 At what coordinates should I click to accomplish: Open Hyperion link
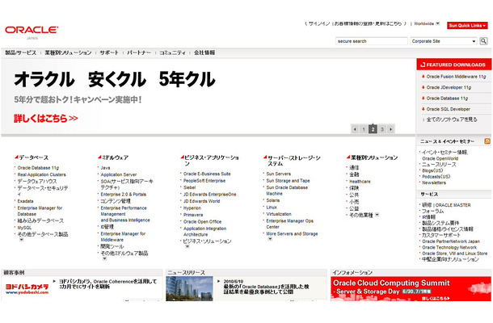tap(192, 208)
